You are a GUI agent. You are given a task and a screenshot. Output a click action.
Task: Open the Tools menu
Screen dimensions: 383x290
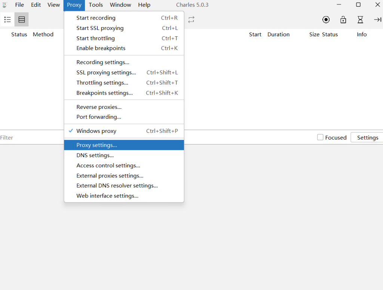point(96,5)
